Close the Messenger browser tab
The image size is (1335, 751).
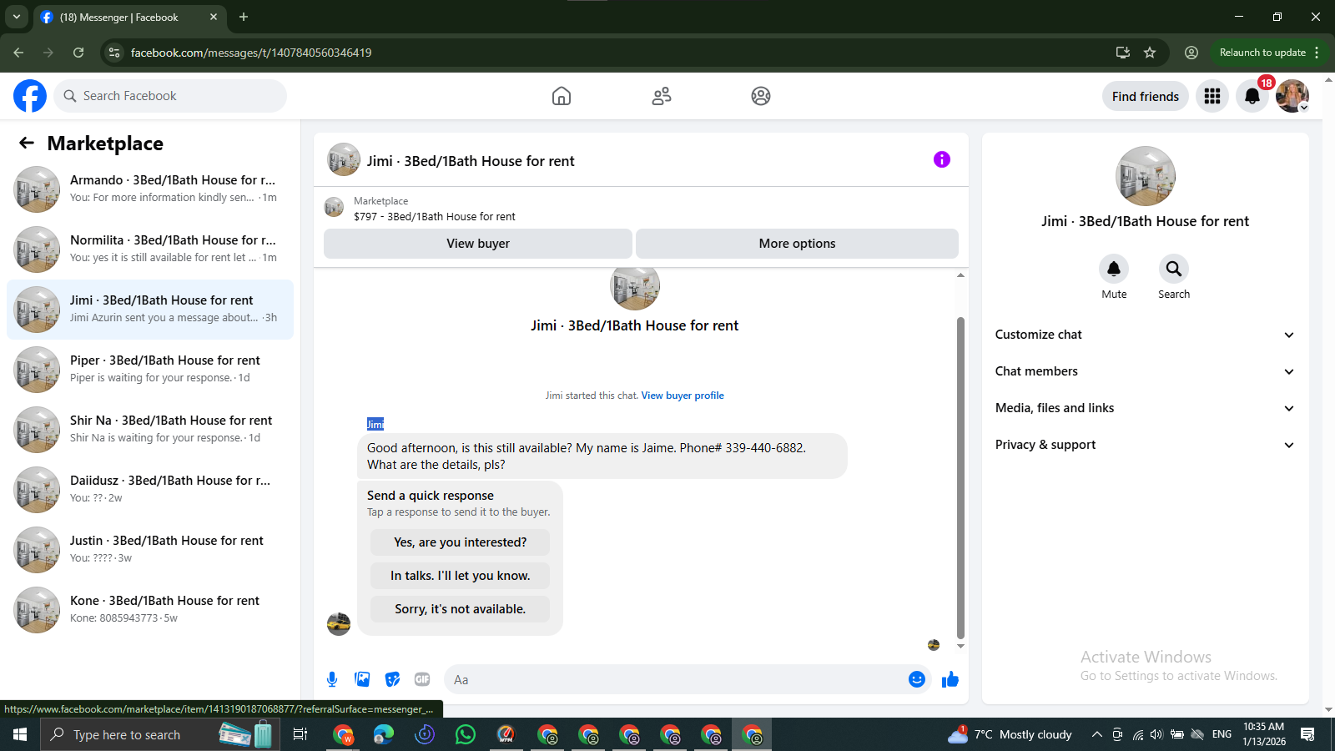[x=214, y=17]
